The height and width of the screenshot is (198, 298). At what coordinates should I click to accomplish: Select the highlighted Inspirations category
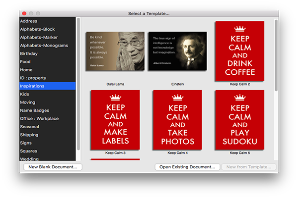coord(47,86)
